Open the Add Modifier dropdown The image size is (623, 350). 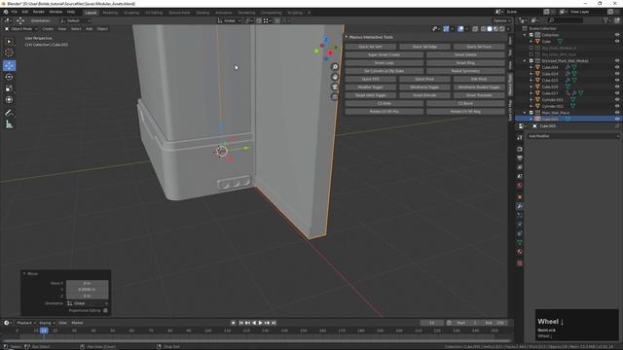[573, 136]
